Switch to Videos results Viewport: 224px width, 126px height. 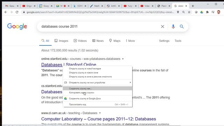coord(80,41)
